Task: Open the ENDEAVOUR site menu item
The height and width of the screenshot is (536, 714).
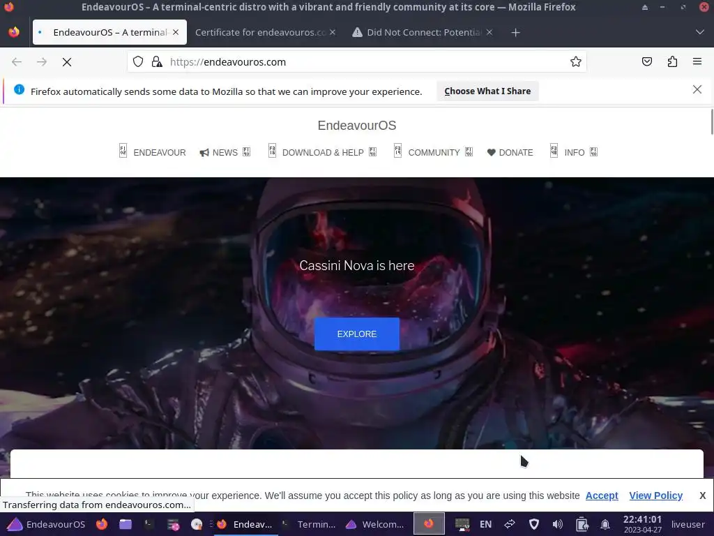Action: [153, 152]
